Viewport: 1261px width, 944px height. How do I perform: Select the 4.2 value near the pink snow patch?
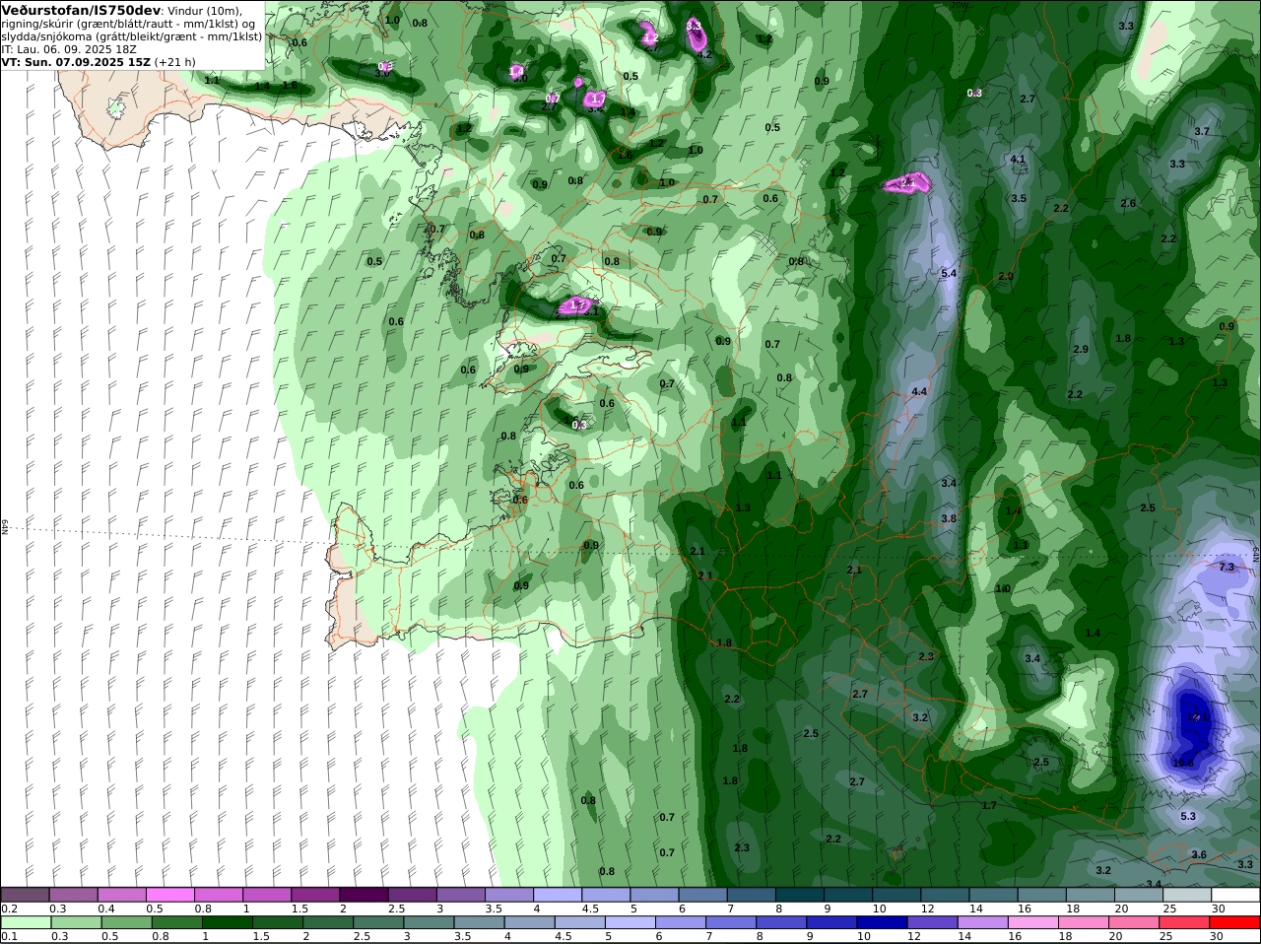point(704,54)
